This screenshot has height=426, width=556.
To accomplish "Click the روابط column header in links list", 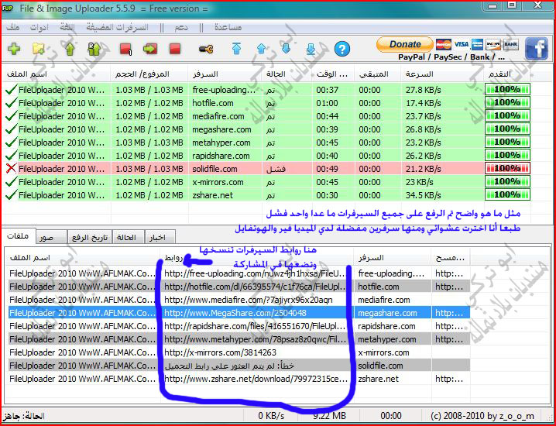I will click(x=257, y=258).
